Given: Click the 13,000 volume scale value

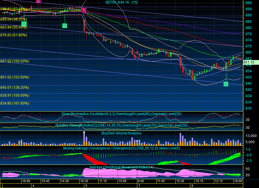Looking at the screenshot, I should coord(251,136).
